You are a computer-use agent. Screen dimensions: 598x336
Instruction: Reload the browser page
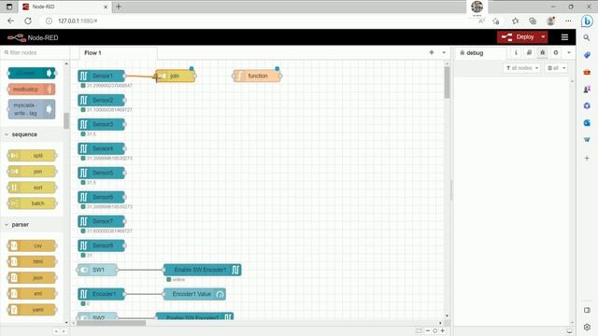click(28, 21)
